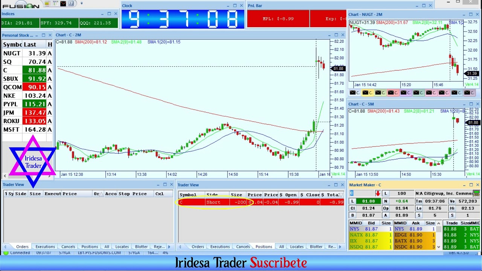Toggle the green link icon in Market Maker

[476, 193]
